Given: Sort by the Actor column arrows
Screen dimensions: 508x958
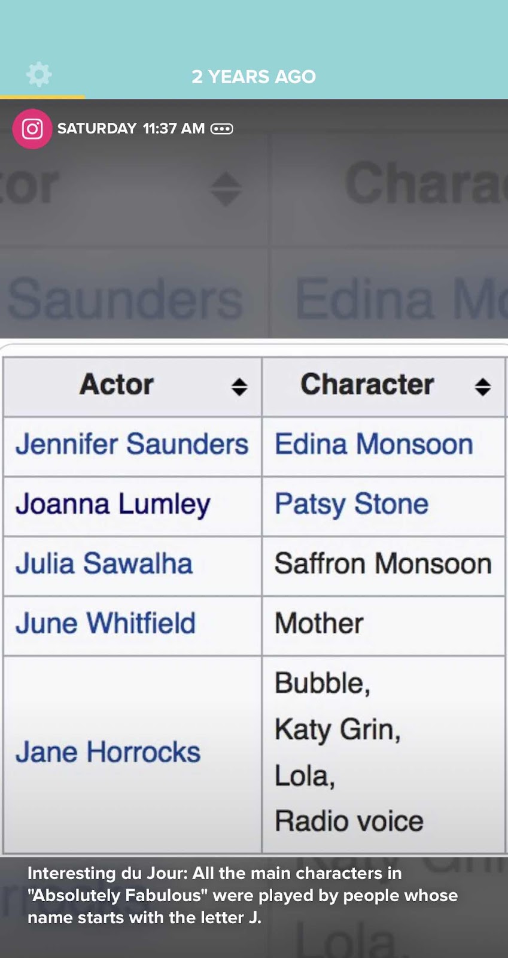Looking at the screenshot, I should pos(239,387).
